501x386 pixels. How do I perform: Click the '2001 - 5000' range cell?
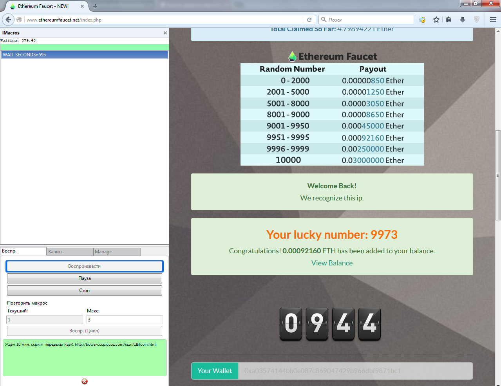click(288, 92)
